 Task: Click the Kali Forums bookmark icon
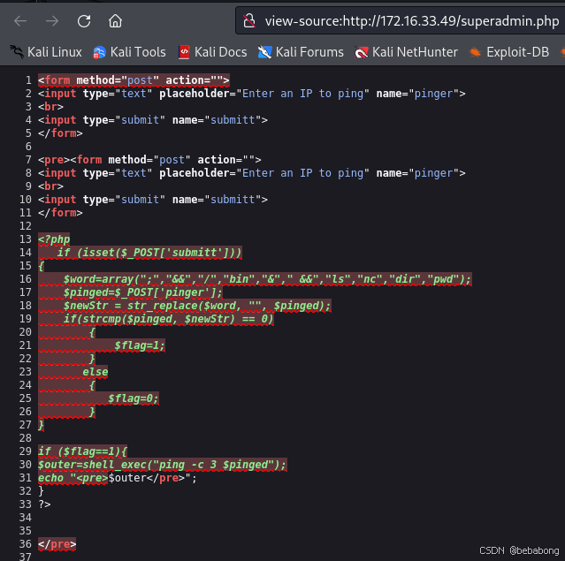pyautogui.click(x=264, y=52)
